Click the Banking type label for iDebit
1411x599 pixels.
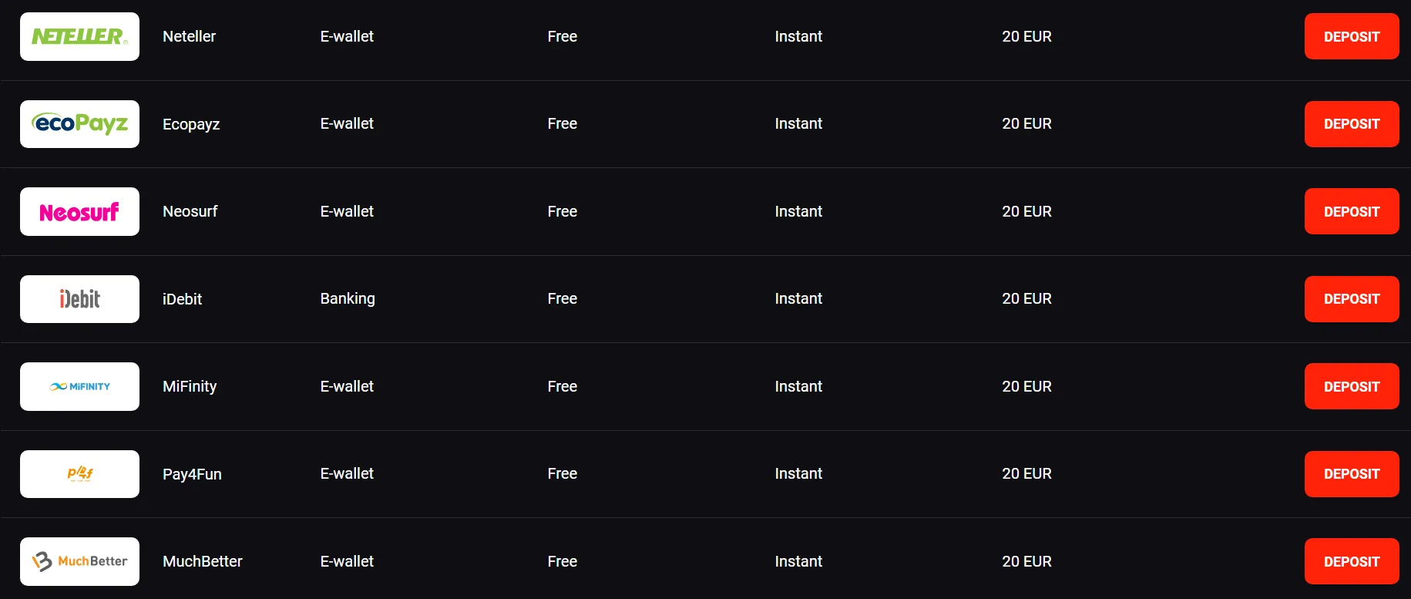click(x=348, y=298)
